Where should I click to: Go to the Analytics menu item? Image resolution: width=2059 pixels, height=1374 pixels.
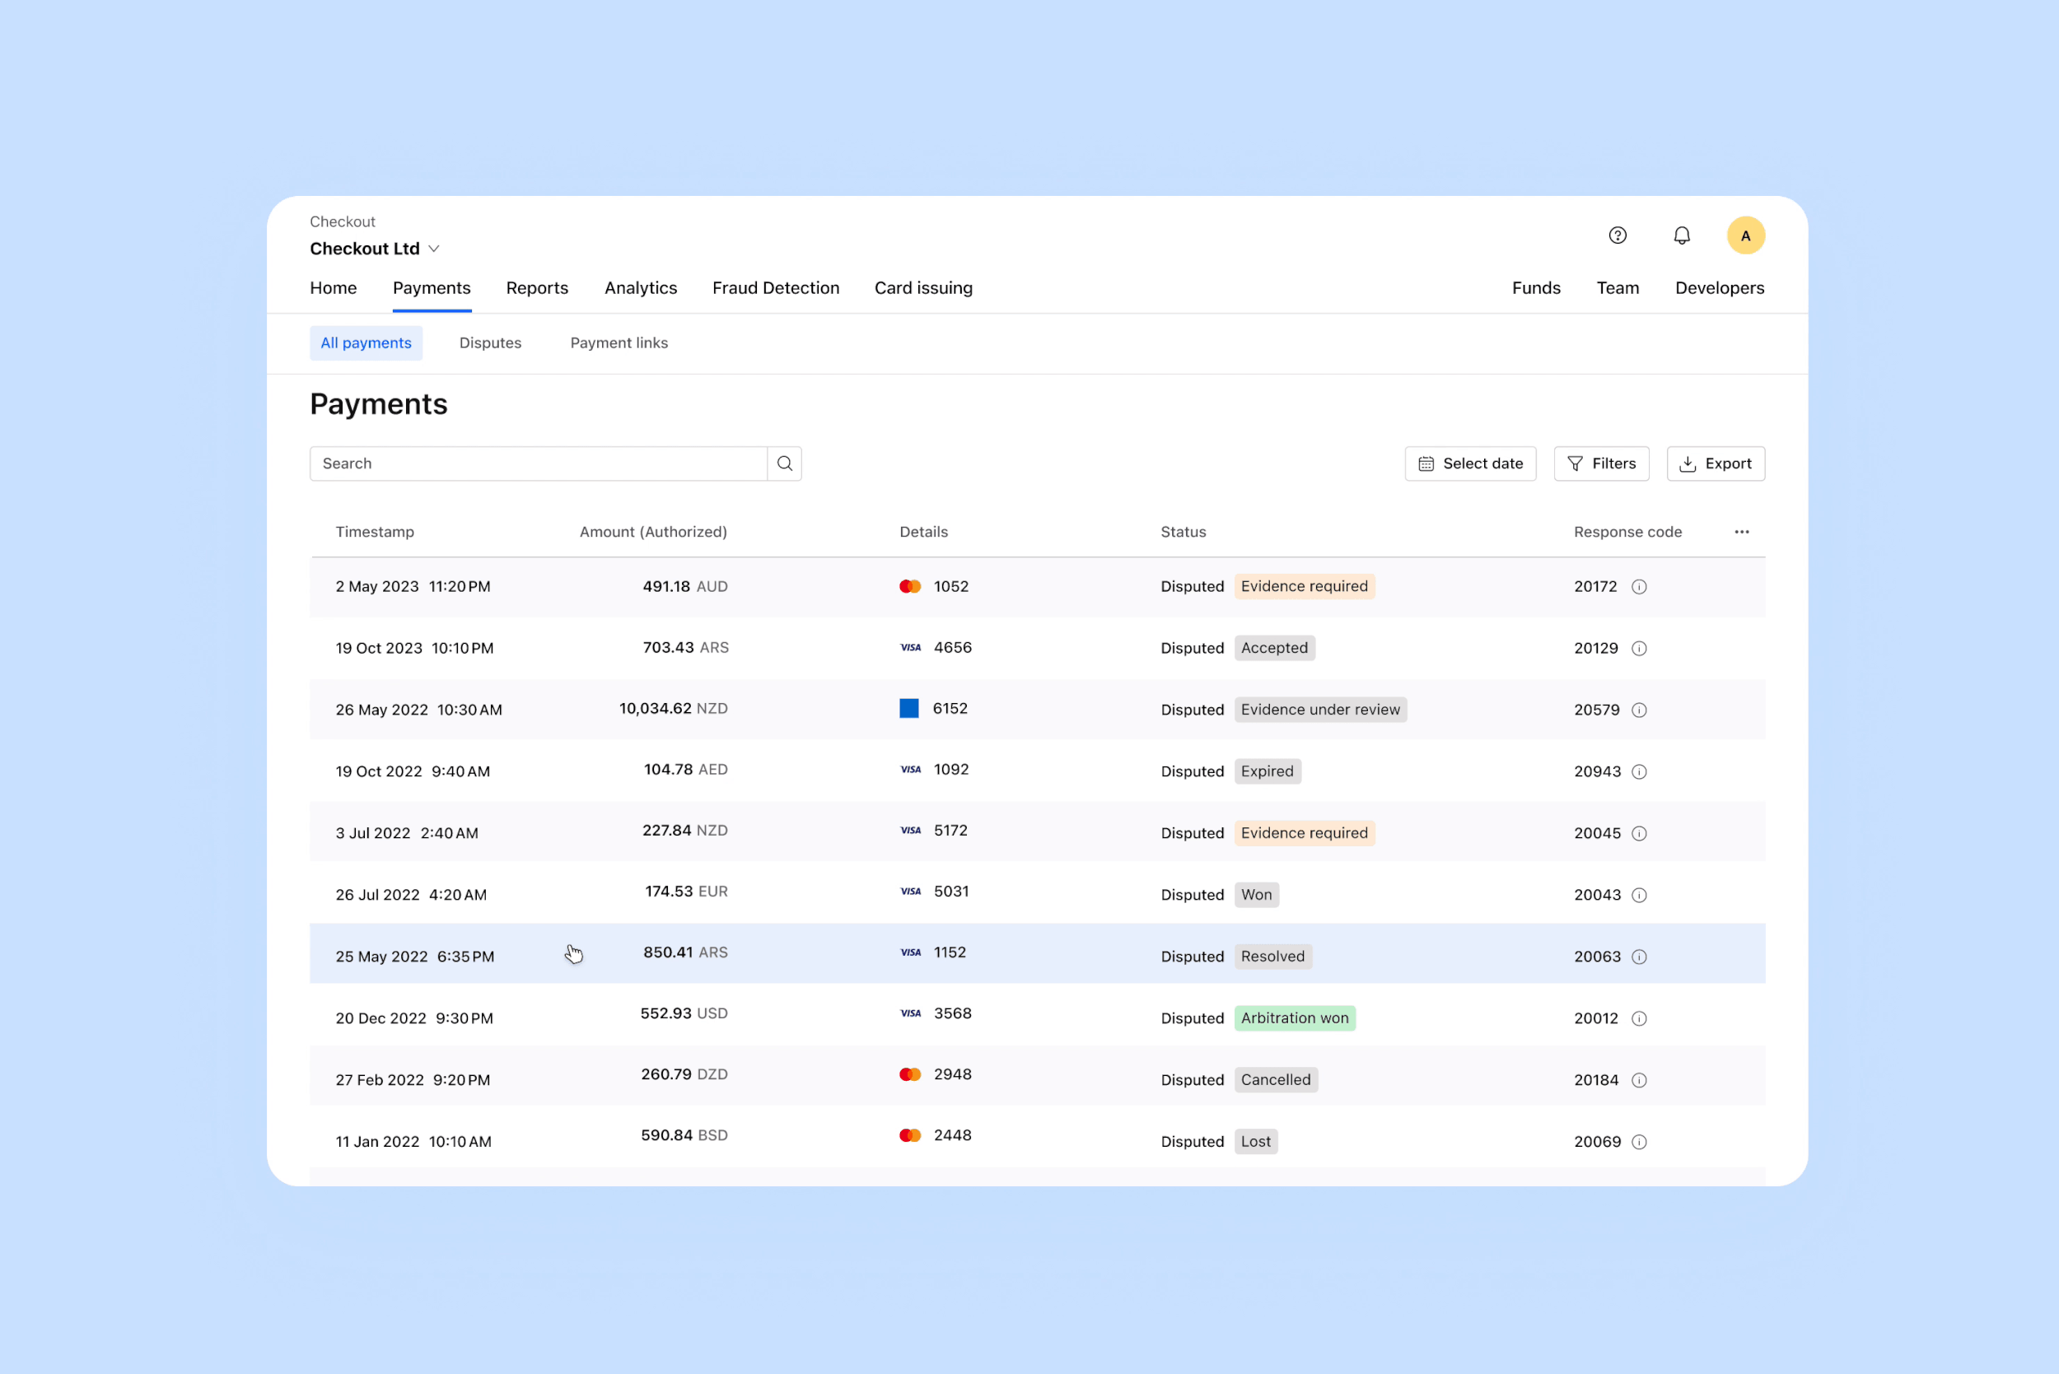(640, 288)
